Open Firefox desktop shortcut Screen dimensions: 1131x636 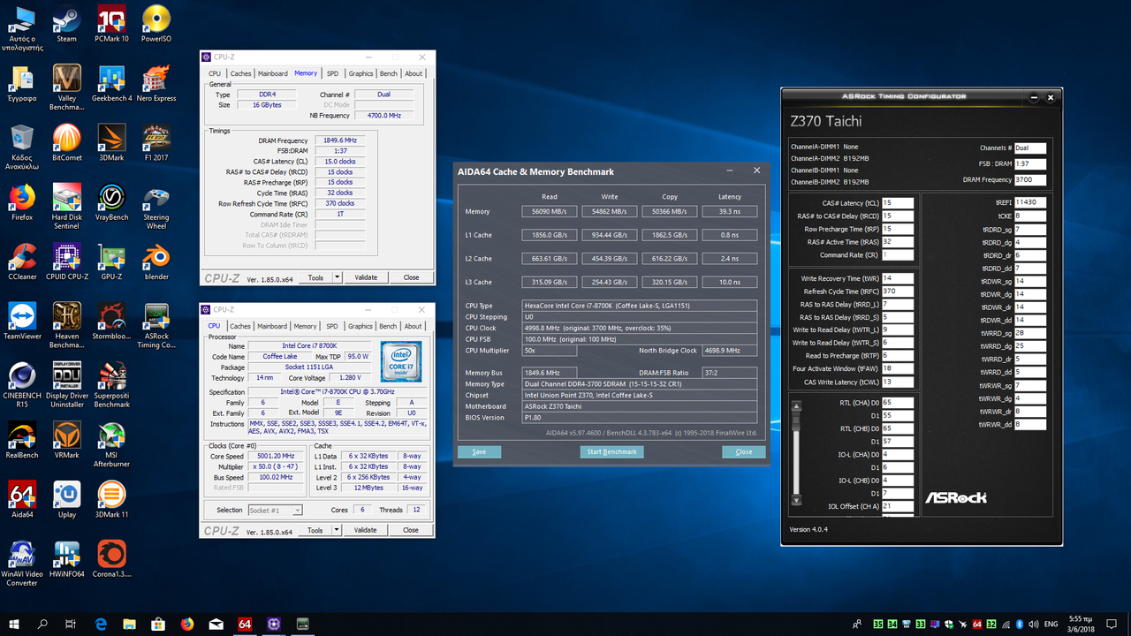(x=21, y=202)
